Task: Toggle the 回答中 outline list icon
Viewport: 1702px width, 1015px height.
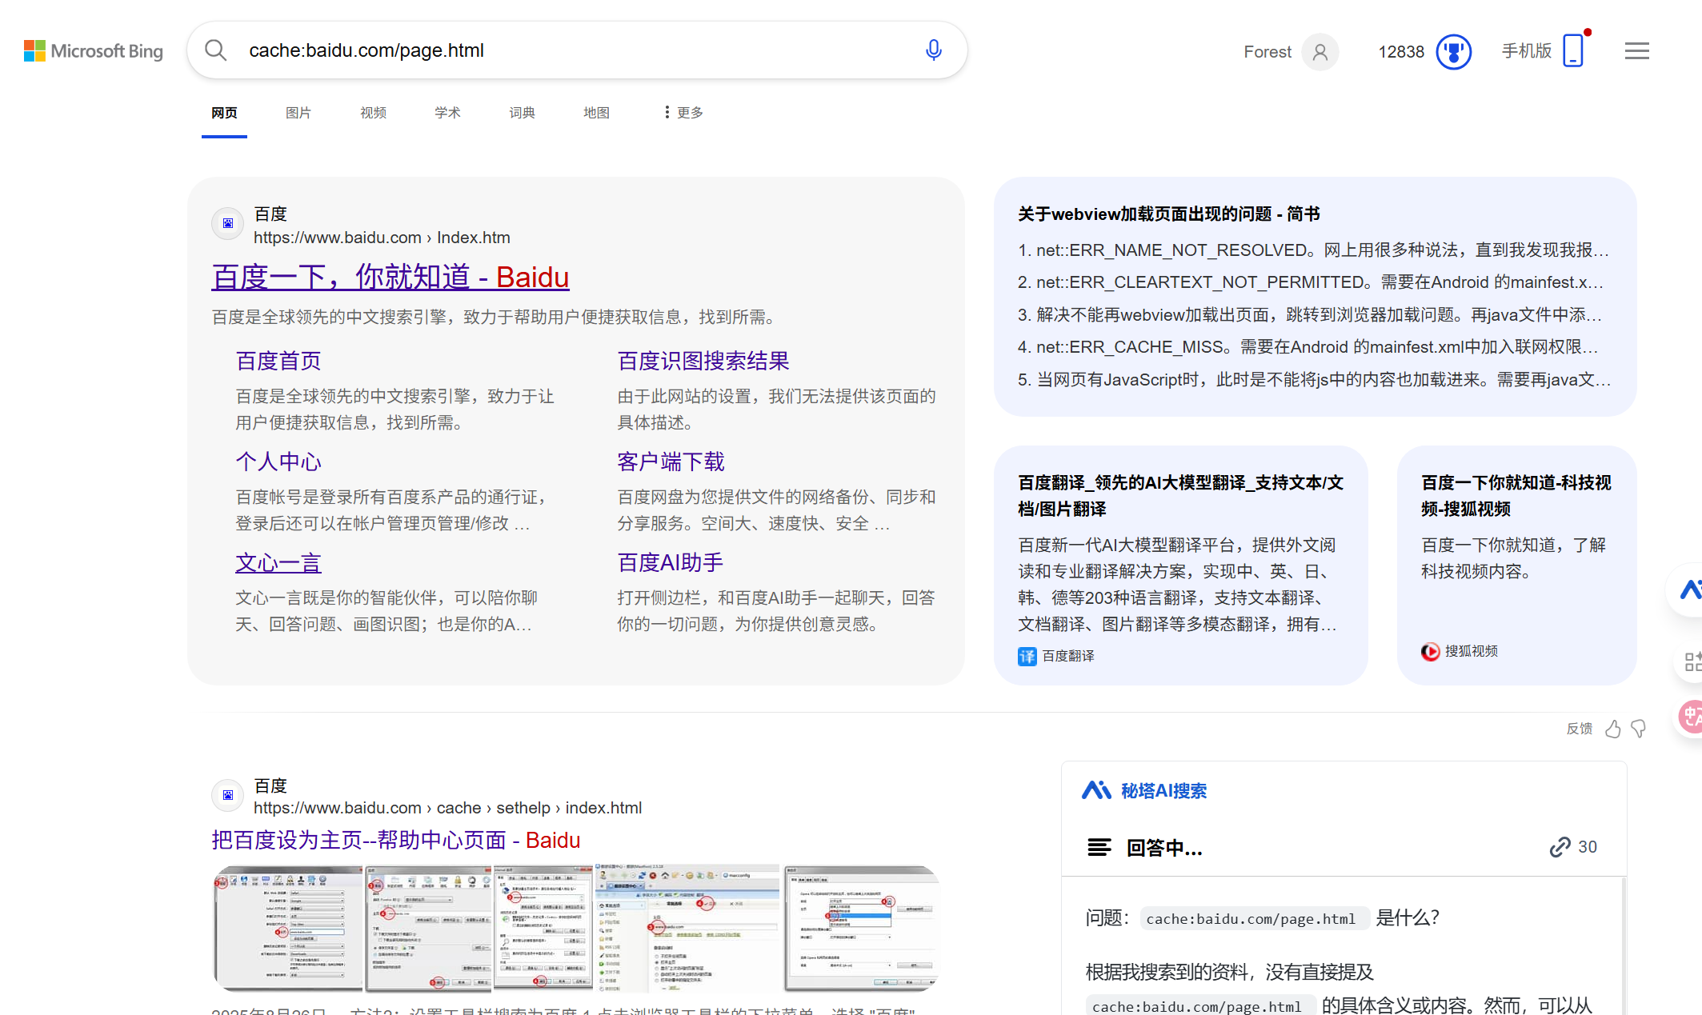Action: 1099,847
